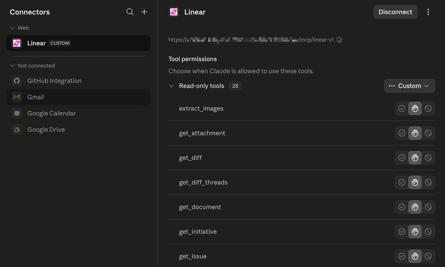Select the Google Drive connector
This screenshot has height=267, width=445.
[78, 129]
